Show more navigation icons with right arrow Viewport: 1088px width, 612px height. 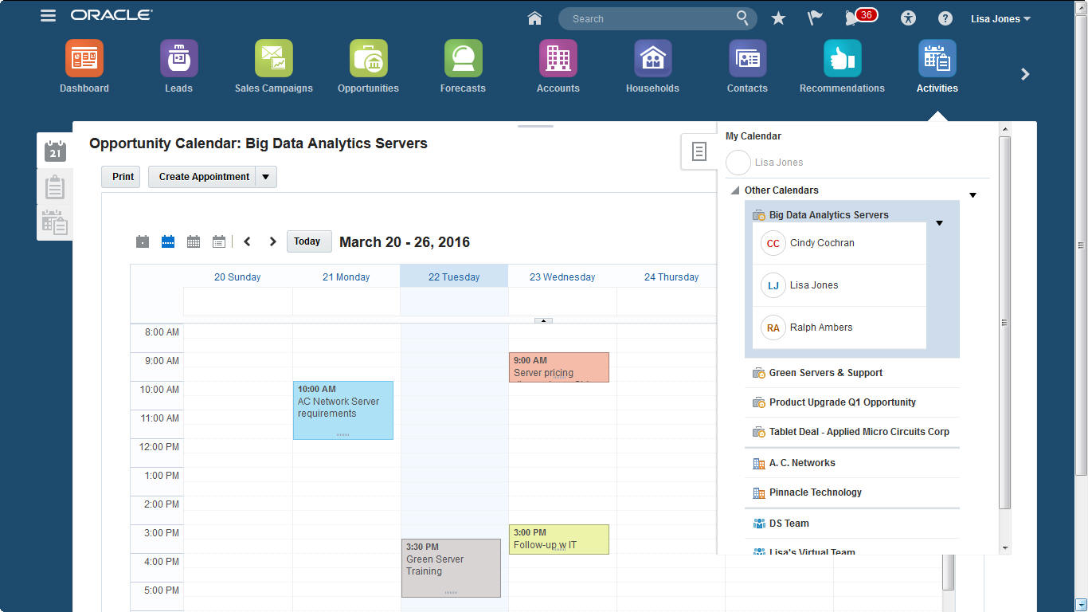pyautogui.click(x=1025, y=74)
